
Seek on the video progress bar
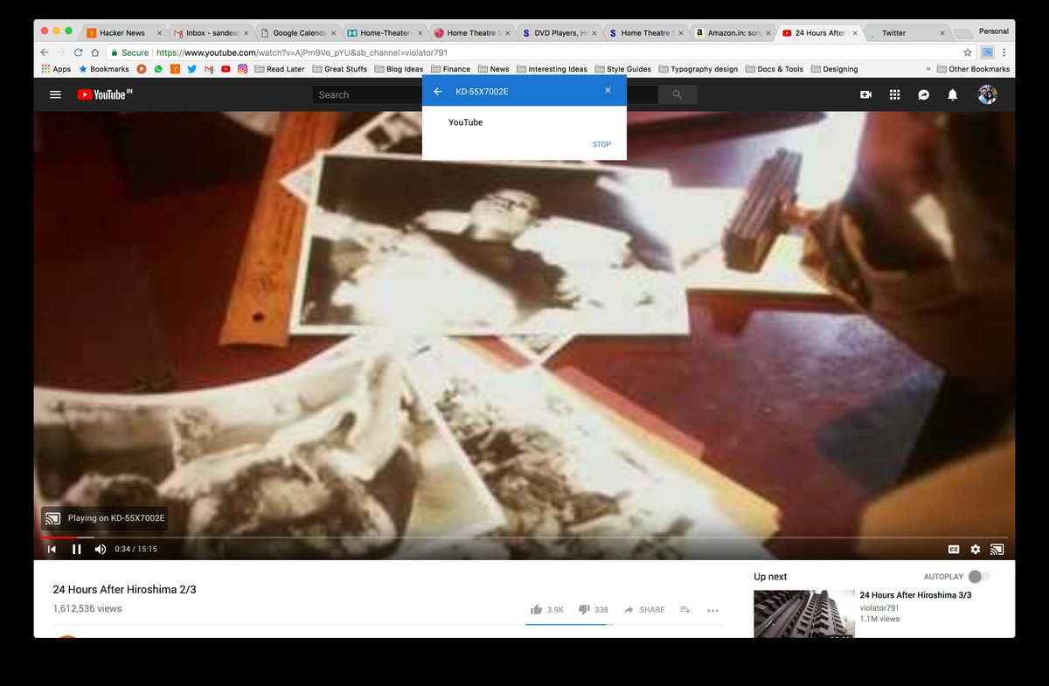click(x=524, y=537)
